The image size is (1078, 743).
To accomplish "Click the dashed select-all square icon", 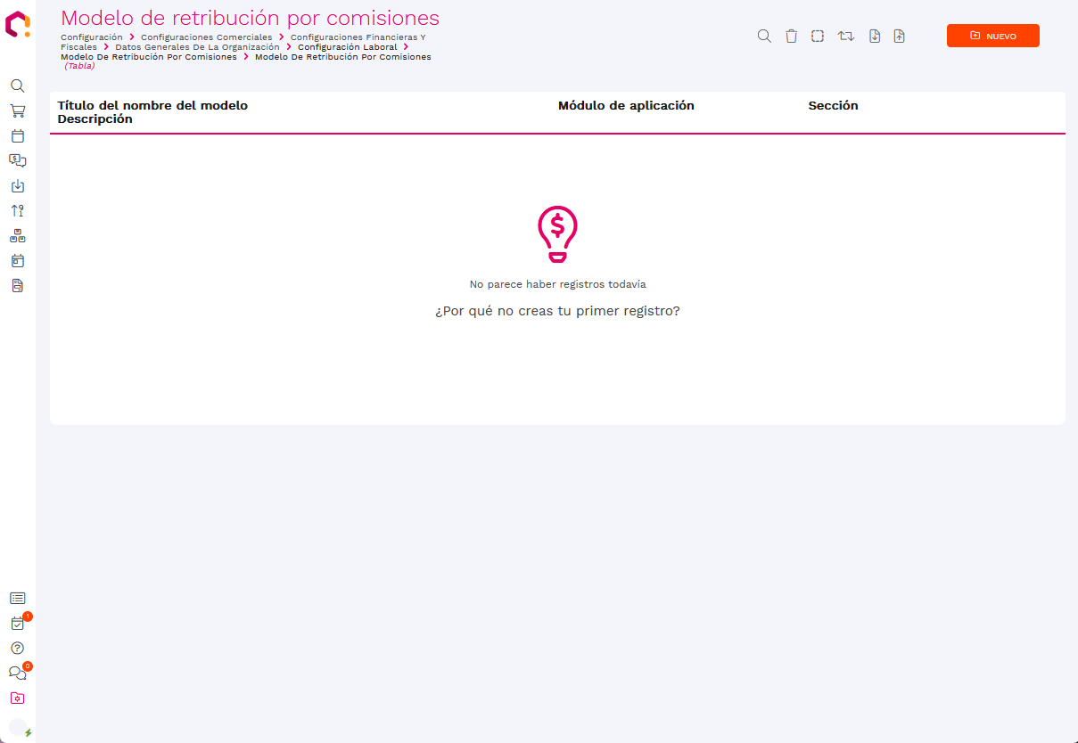I will pyautogui.click(x=818, y=37).
